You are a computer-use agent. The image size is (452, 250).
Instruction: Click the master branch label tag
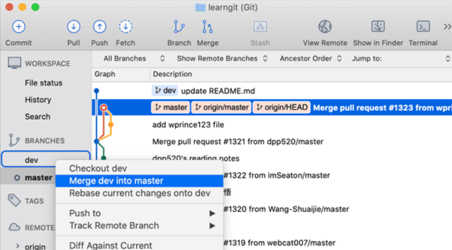click(x=170, y=108)
